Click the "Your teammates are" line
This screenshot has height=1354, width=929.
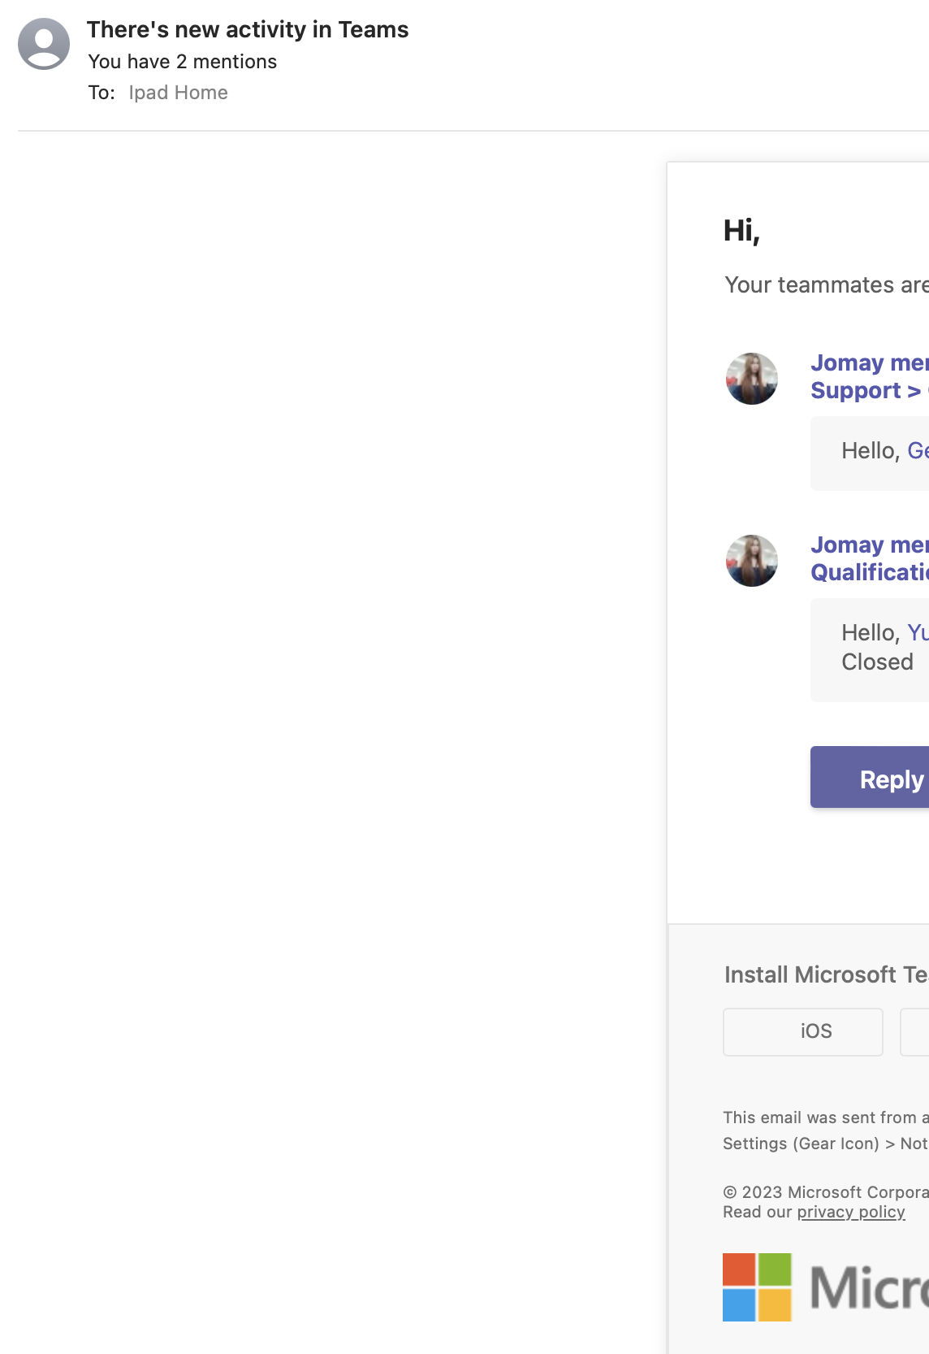[826, 285]
